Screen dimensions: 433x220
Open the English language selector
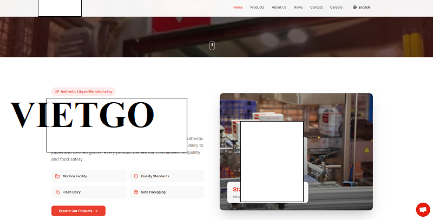click(x=364, y=8)
